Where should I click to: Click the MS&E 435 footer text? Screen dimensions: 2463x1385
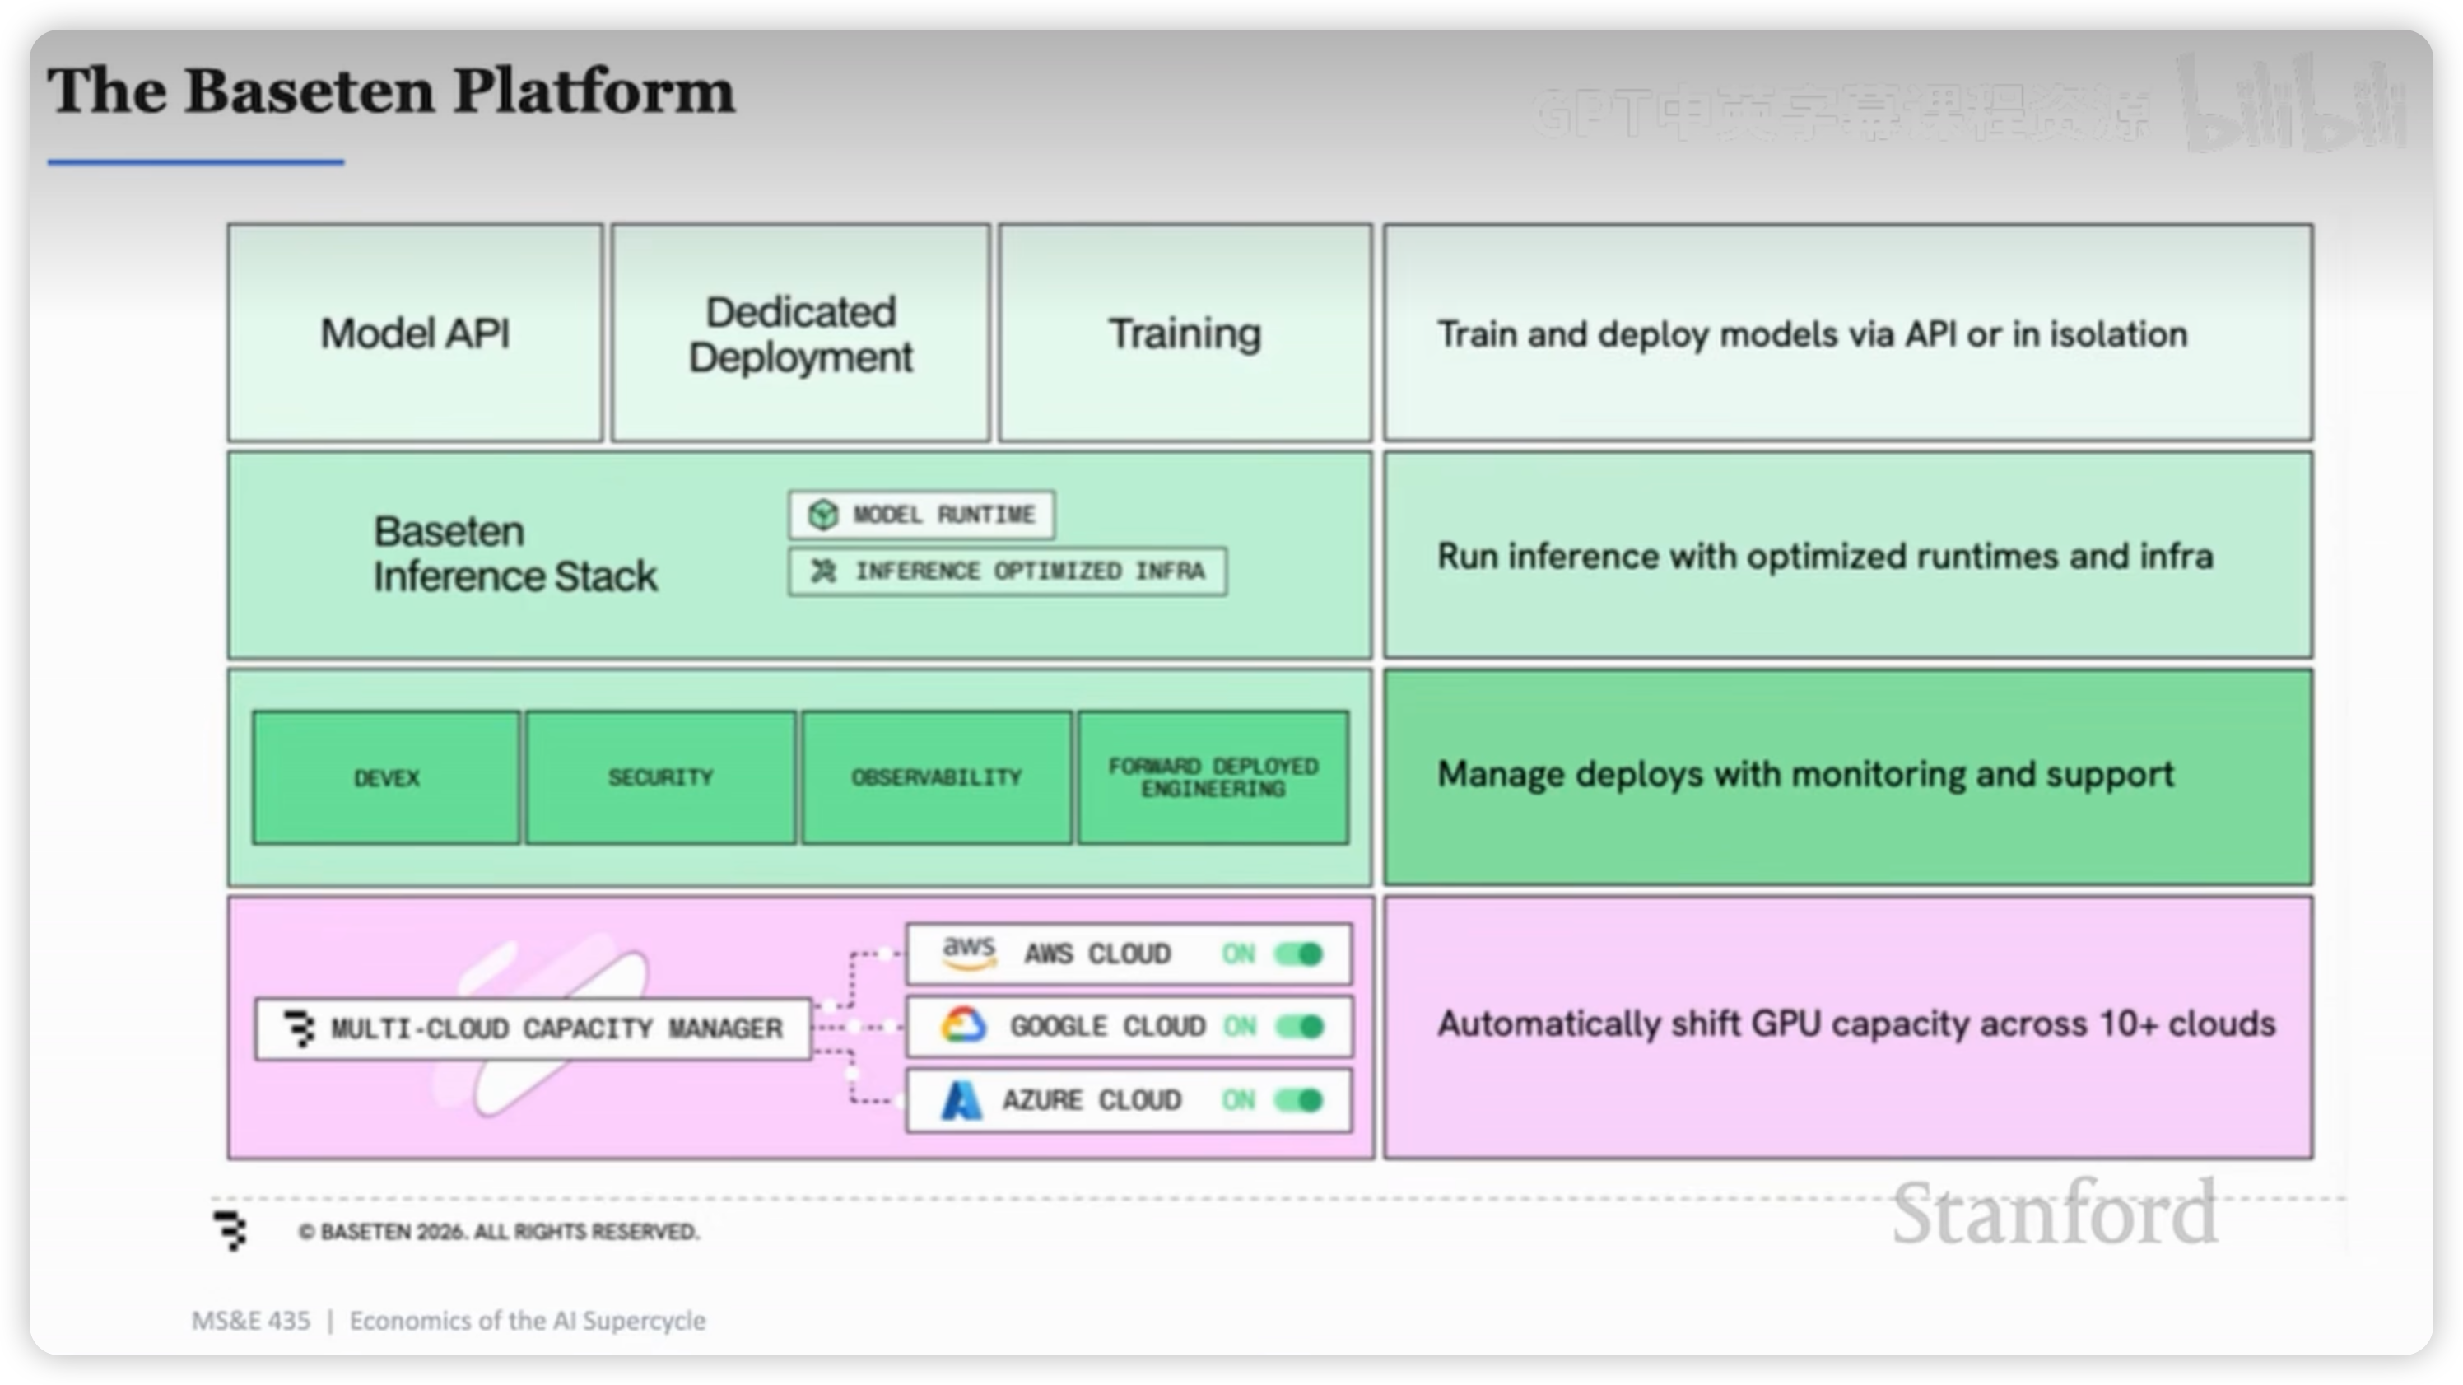pyautogui.click(x=250, y=1321)
